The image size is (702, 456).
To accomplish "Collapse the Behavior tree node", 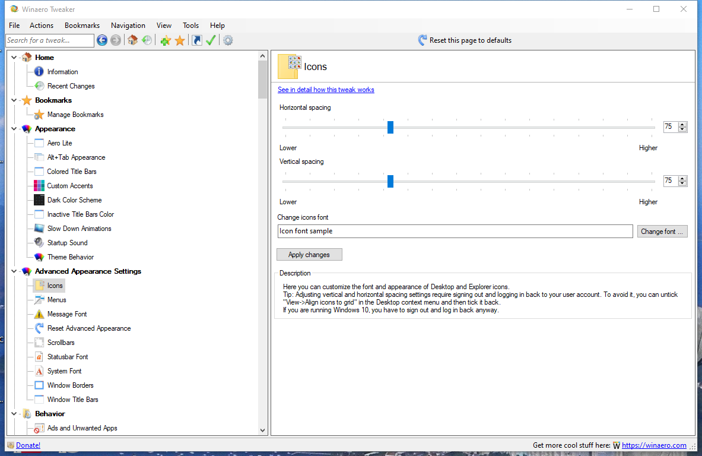I will [x=14, y=414].
